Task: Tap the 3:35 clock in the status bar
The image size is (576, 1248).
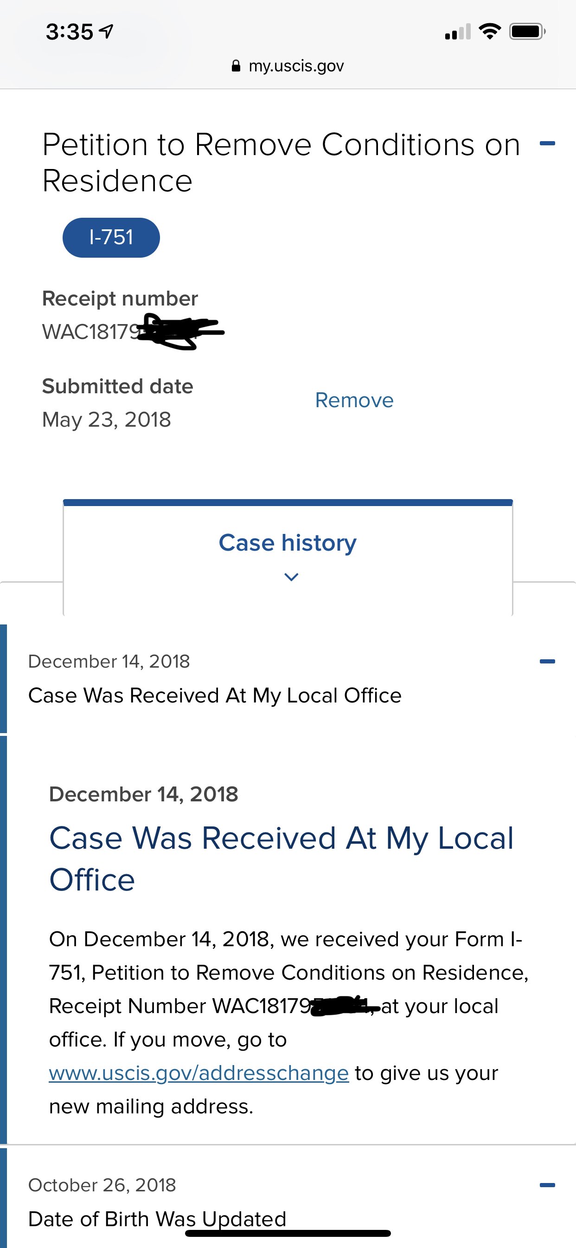Action: (x=69, y=32)
